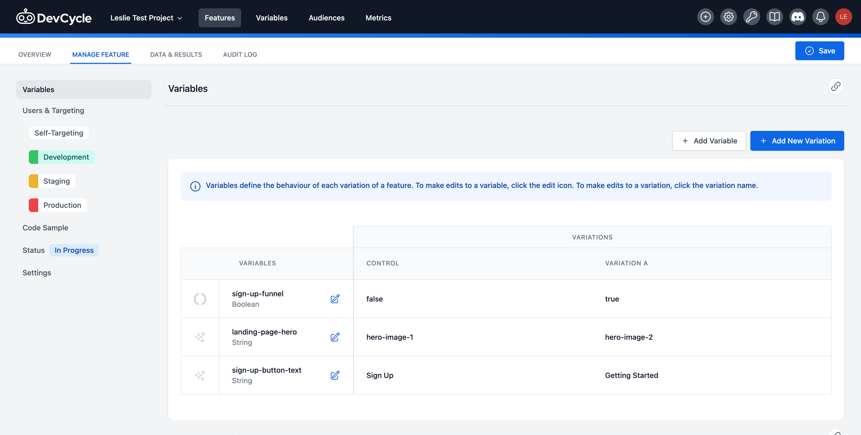Edit the sign-up-funnel variable

(x=335, y=299)
